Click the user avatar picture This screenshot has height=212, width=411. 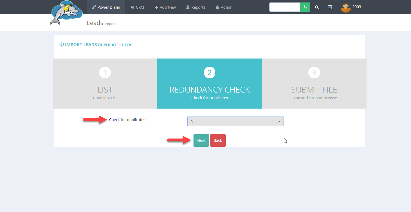(346, 7)
